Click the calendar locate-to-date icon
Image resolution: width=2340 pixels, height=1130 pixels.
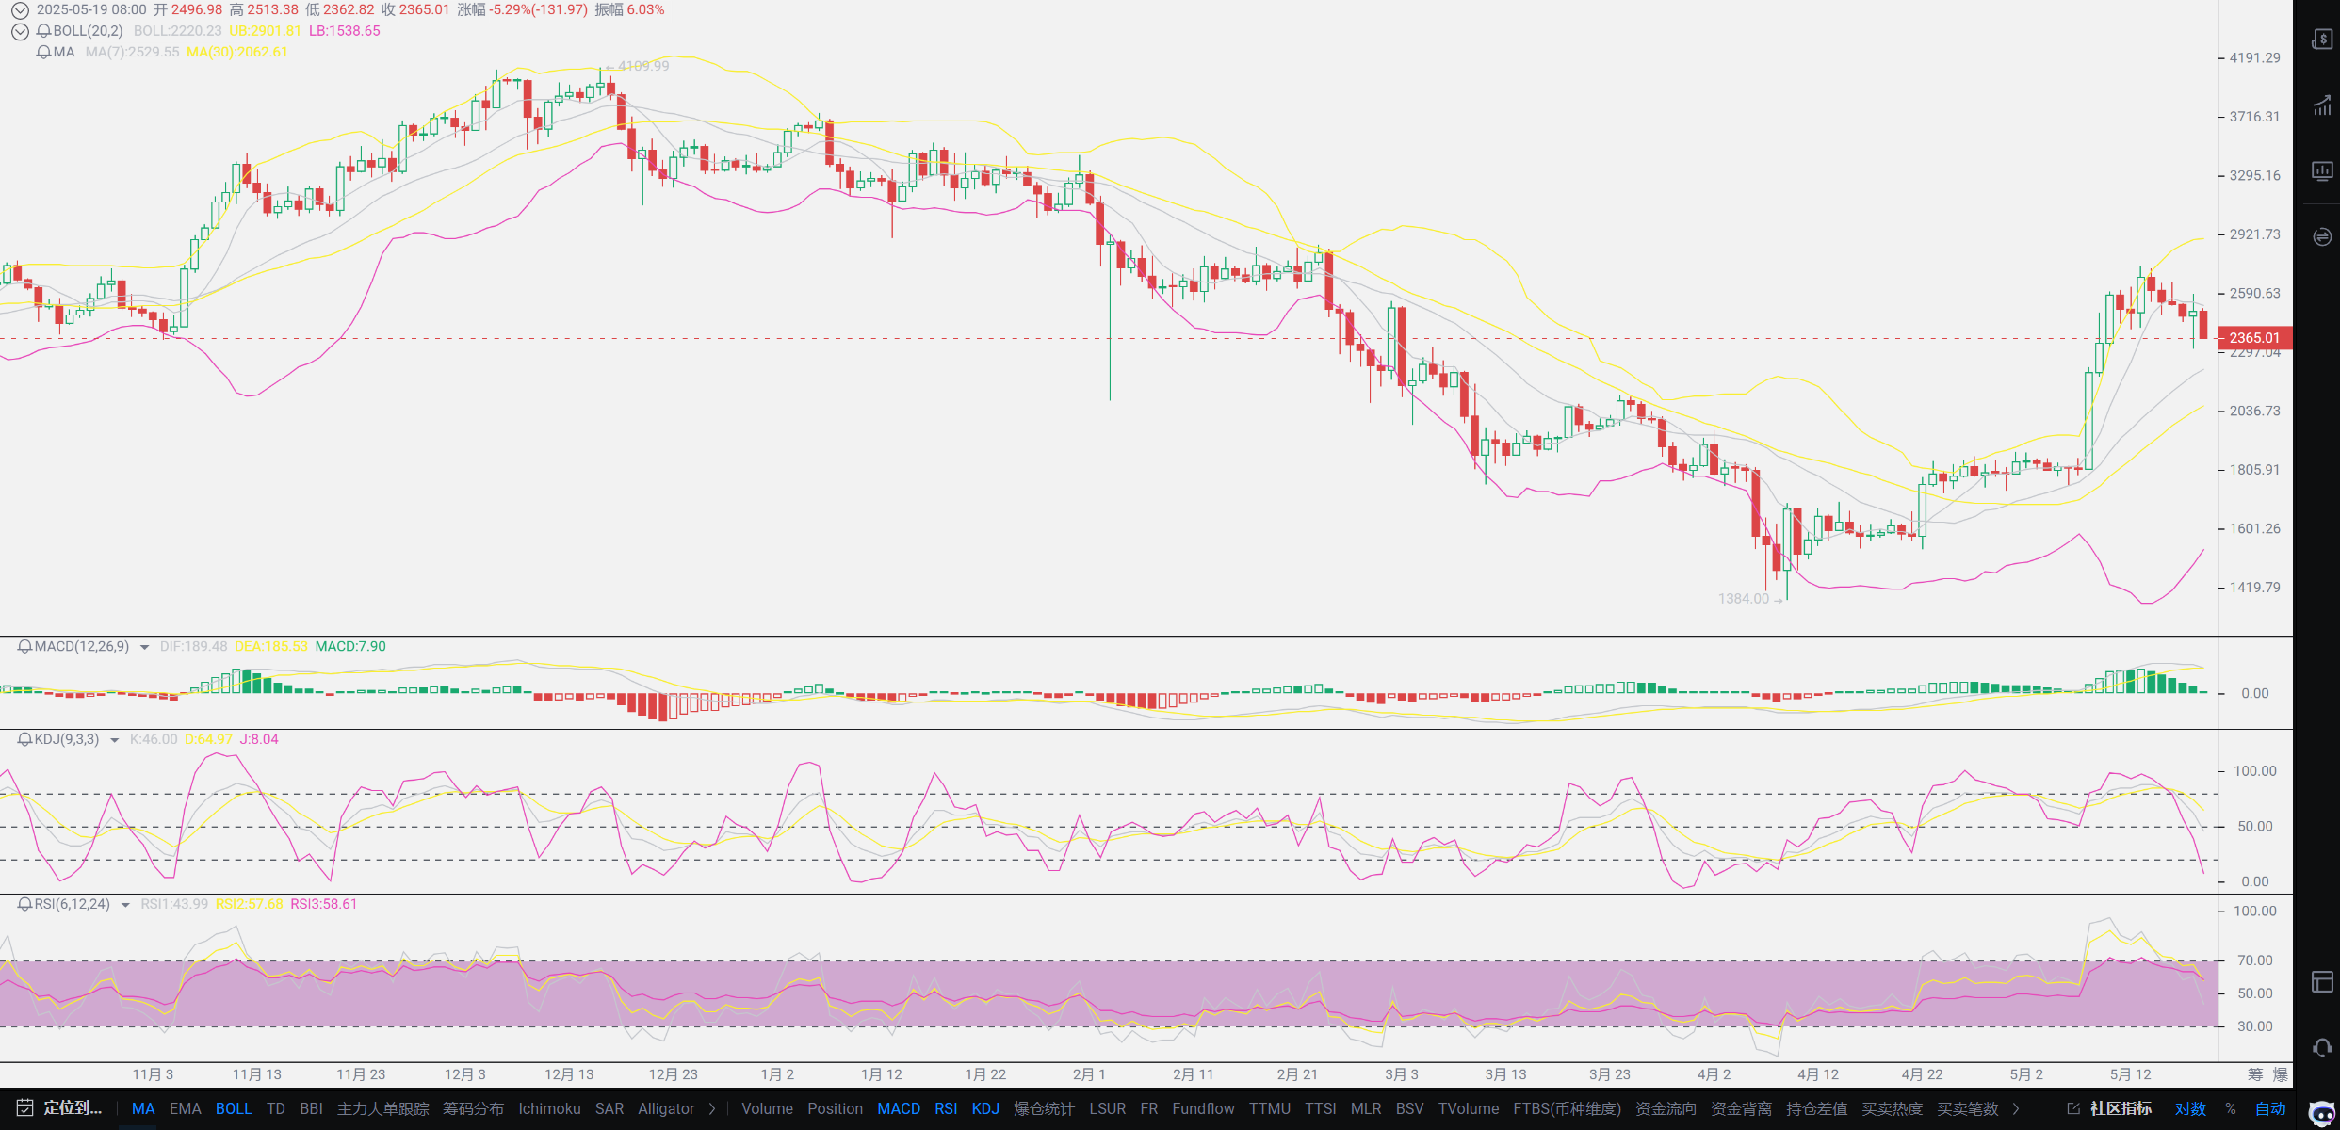click(x=25, y=1108)
